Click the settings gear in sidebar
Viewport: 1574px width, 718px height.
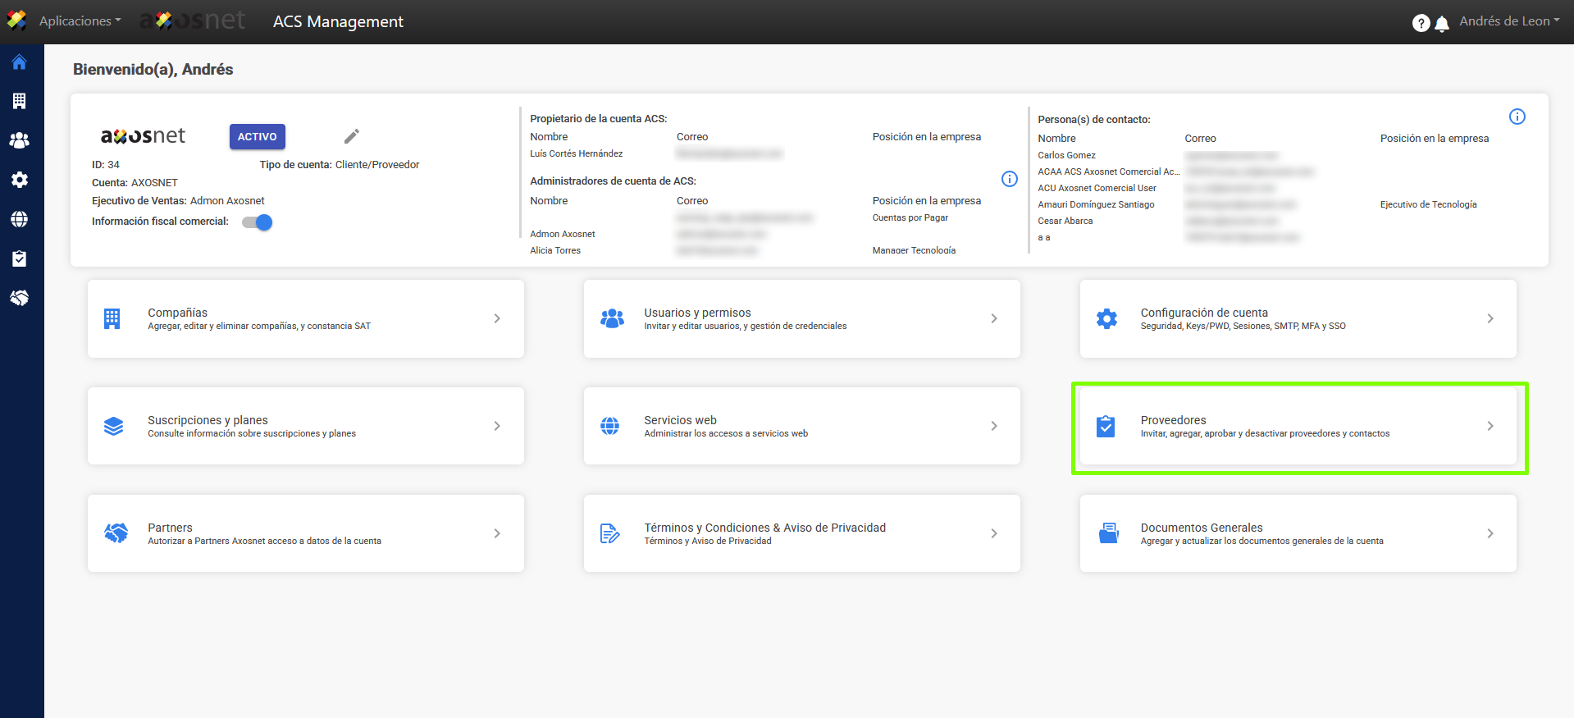pos(20,180)
